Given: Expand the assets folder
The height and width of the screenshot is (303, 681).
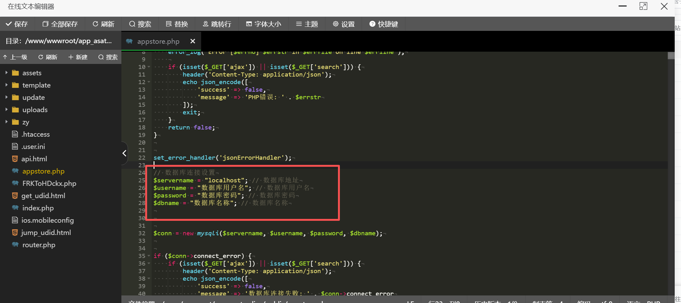Looking at the screenshot, I should point(6,73).
